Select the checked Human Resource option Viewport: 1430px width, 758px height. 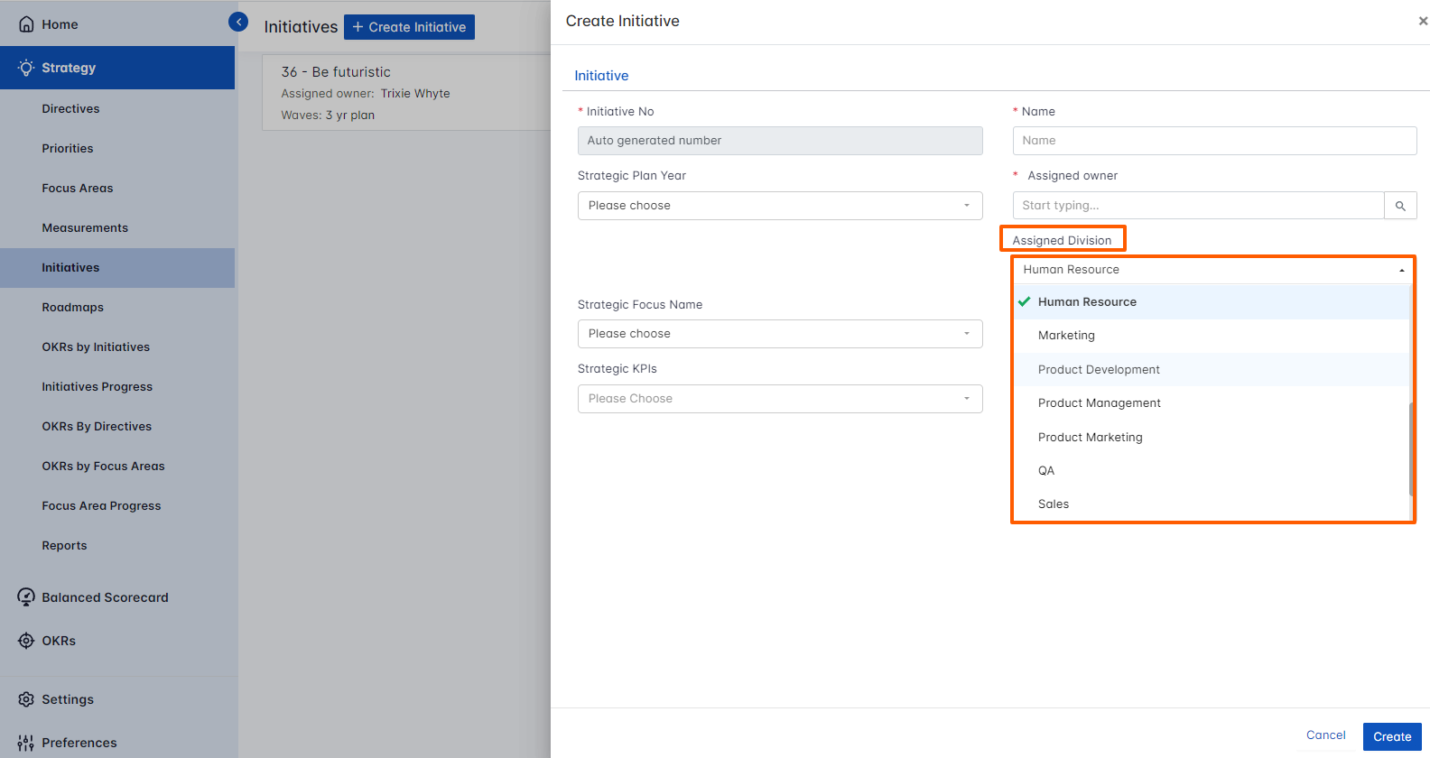1087,302
